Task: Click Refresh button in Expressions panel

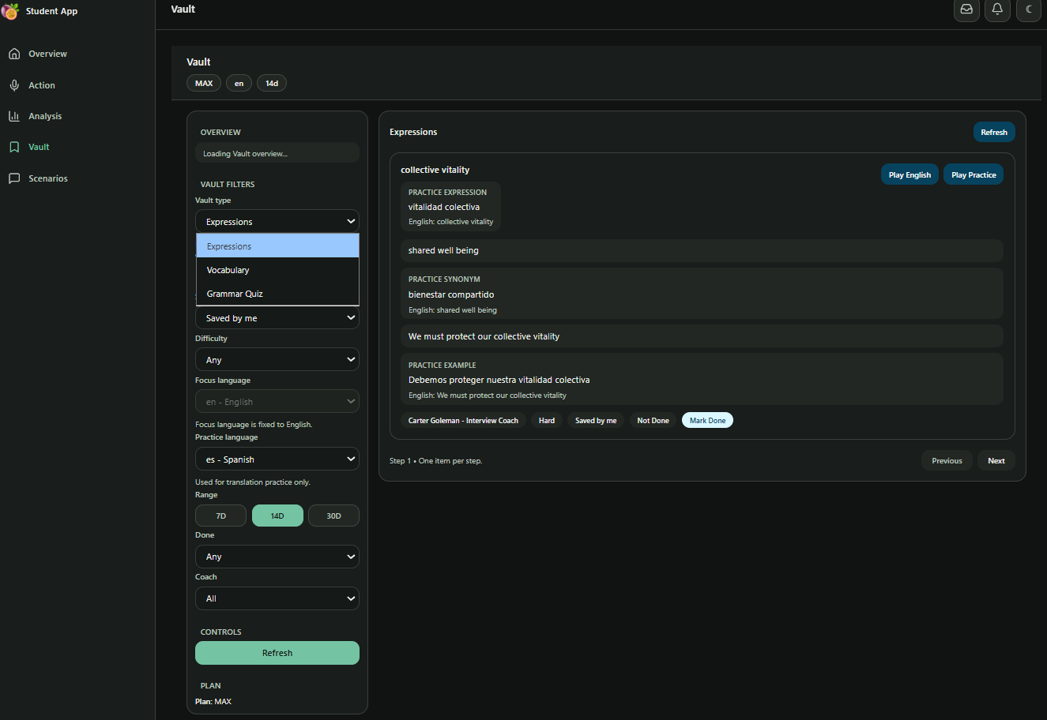Action: click(994, 132)
